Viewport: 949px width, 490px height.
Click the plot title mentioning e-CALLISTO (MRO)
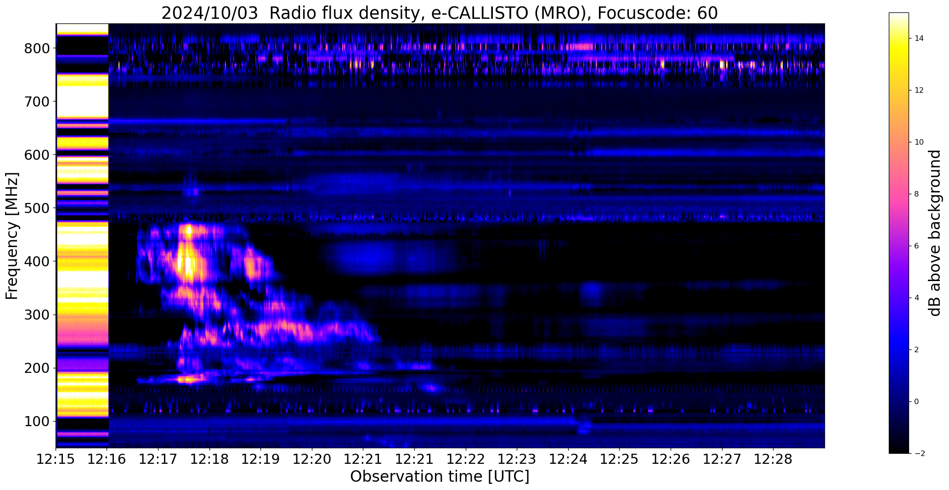[x=439, y=13]
